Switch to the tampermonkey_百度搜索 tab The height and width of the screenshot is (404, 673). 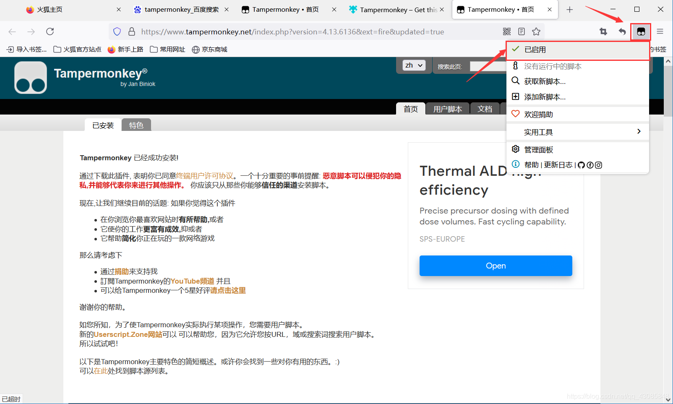[x=181, y=9]
